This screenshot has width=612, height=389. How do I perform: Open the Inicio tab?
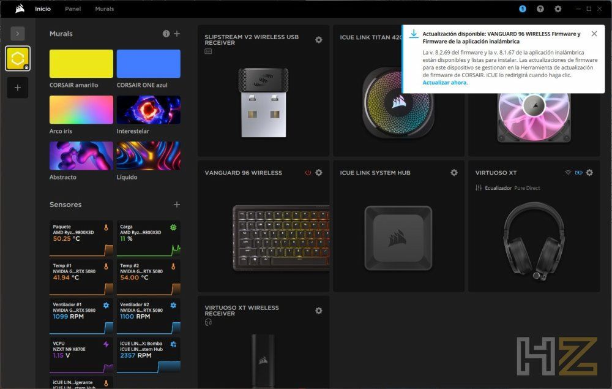tap(43, 9)
